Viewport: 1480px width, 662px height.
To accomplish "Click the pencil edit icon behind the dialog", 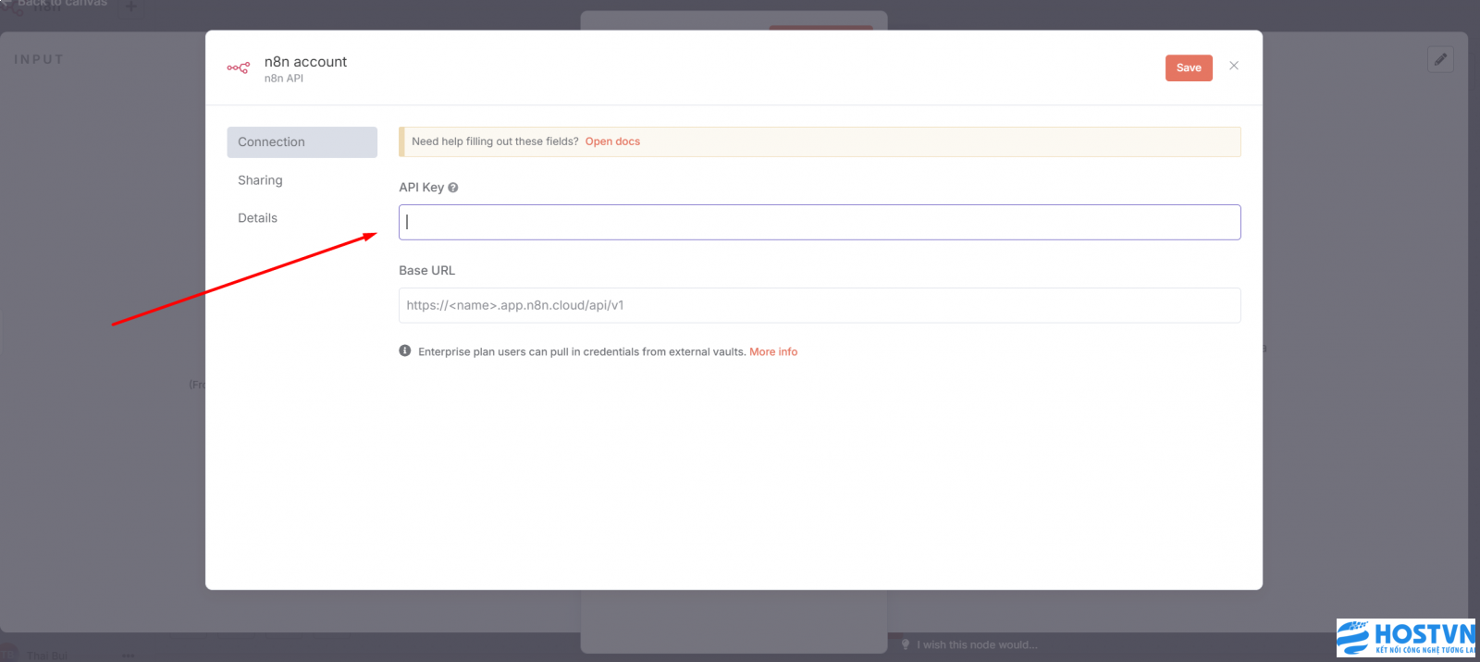I will (x=1440, y=60).
